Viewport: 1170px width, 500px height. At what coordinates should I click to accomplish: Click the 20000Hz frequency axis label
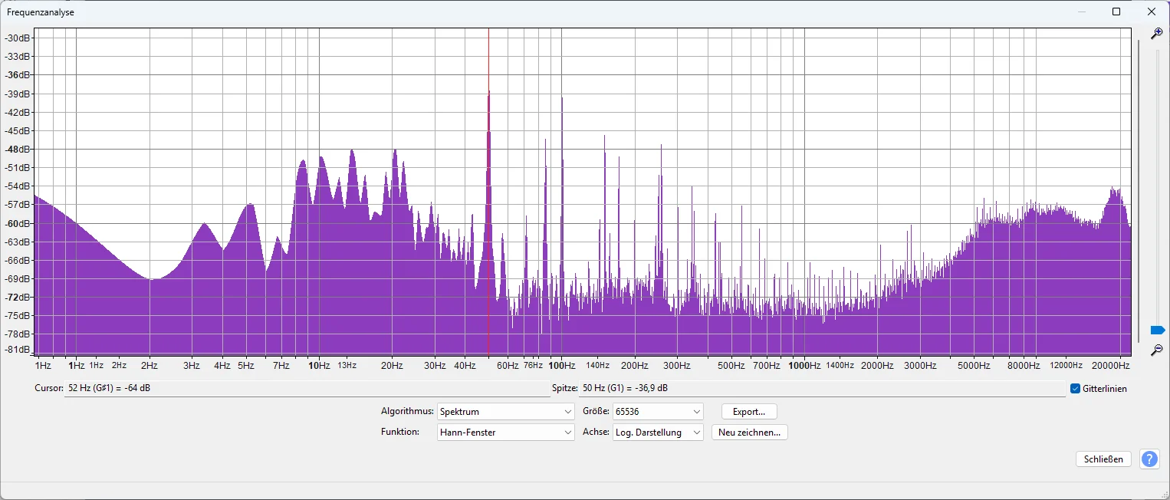(x=1112, y=366)
